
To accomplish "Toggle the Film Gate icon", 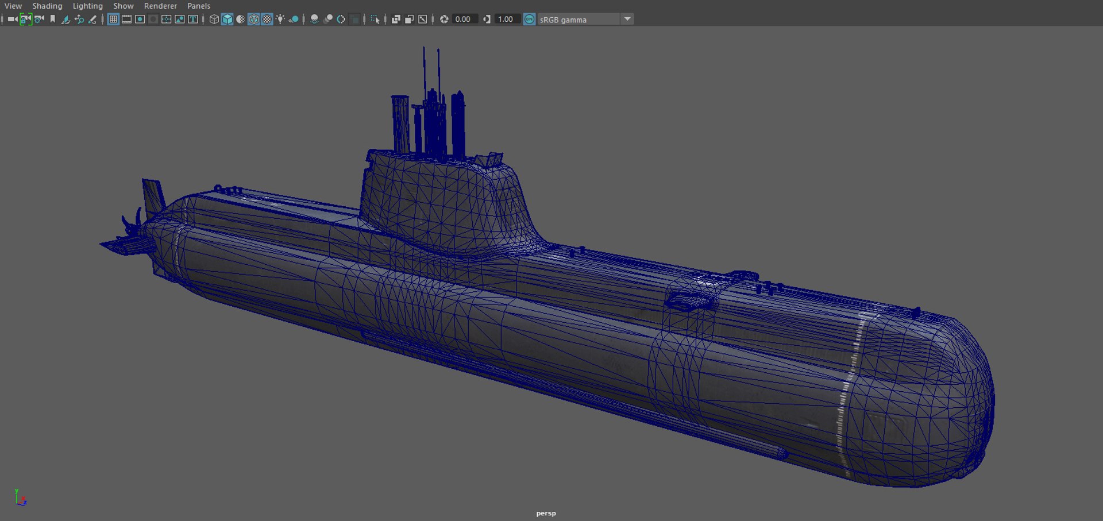I will click(126, 19).
